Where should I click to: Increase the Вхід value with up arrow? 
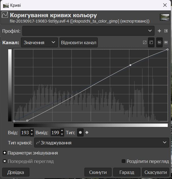(x=32, y=131)
